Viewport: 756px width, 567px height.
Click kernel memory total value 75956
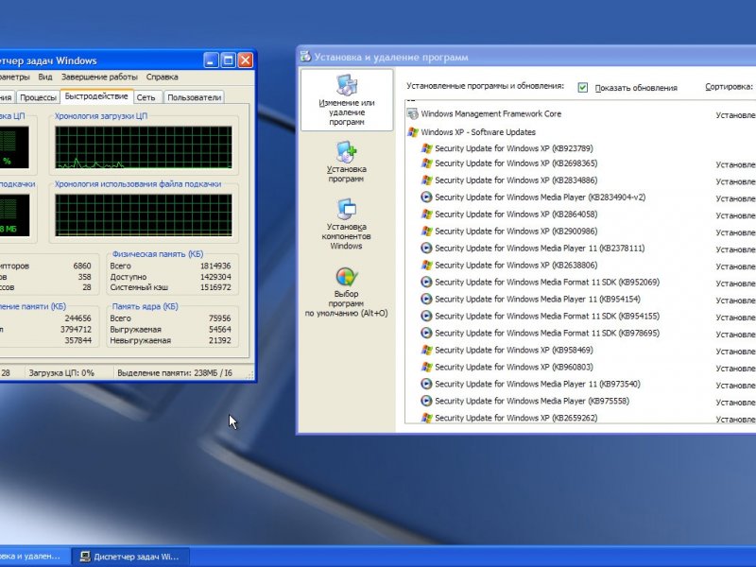(219, 318)
